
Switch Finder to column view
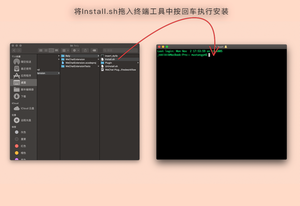(51, 50)
